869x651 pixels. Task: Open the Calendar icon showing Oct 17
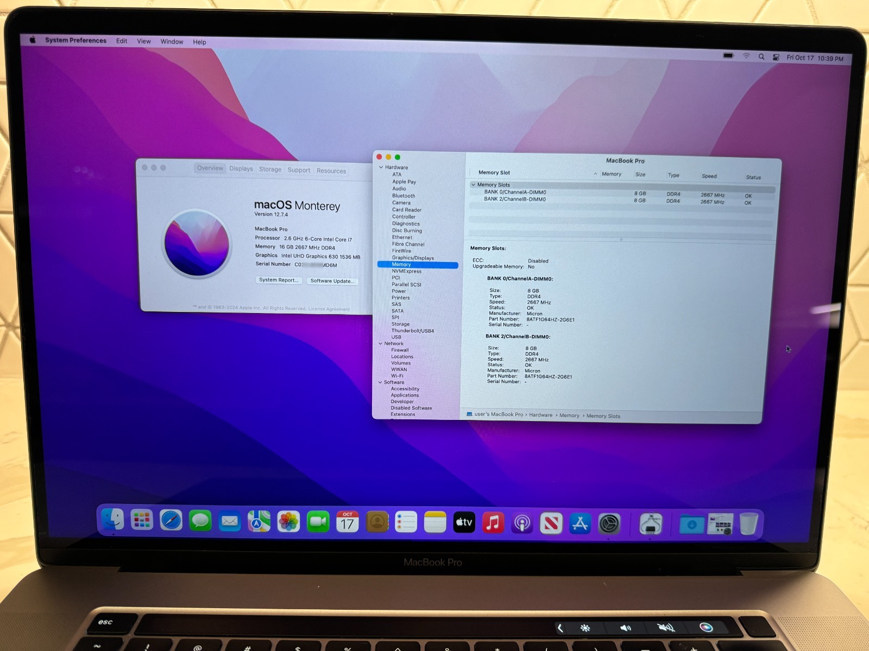[x=347, y=522]
